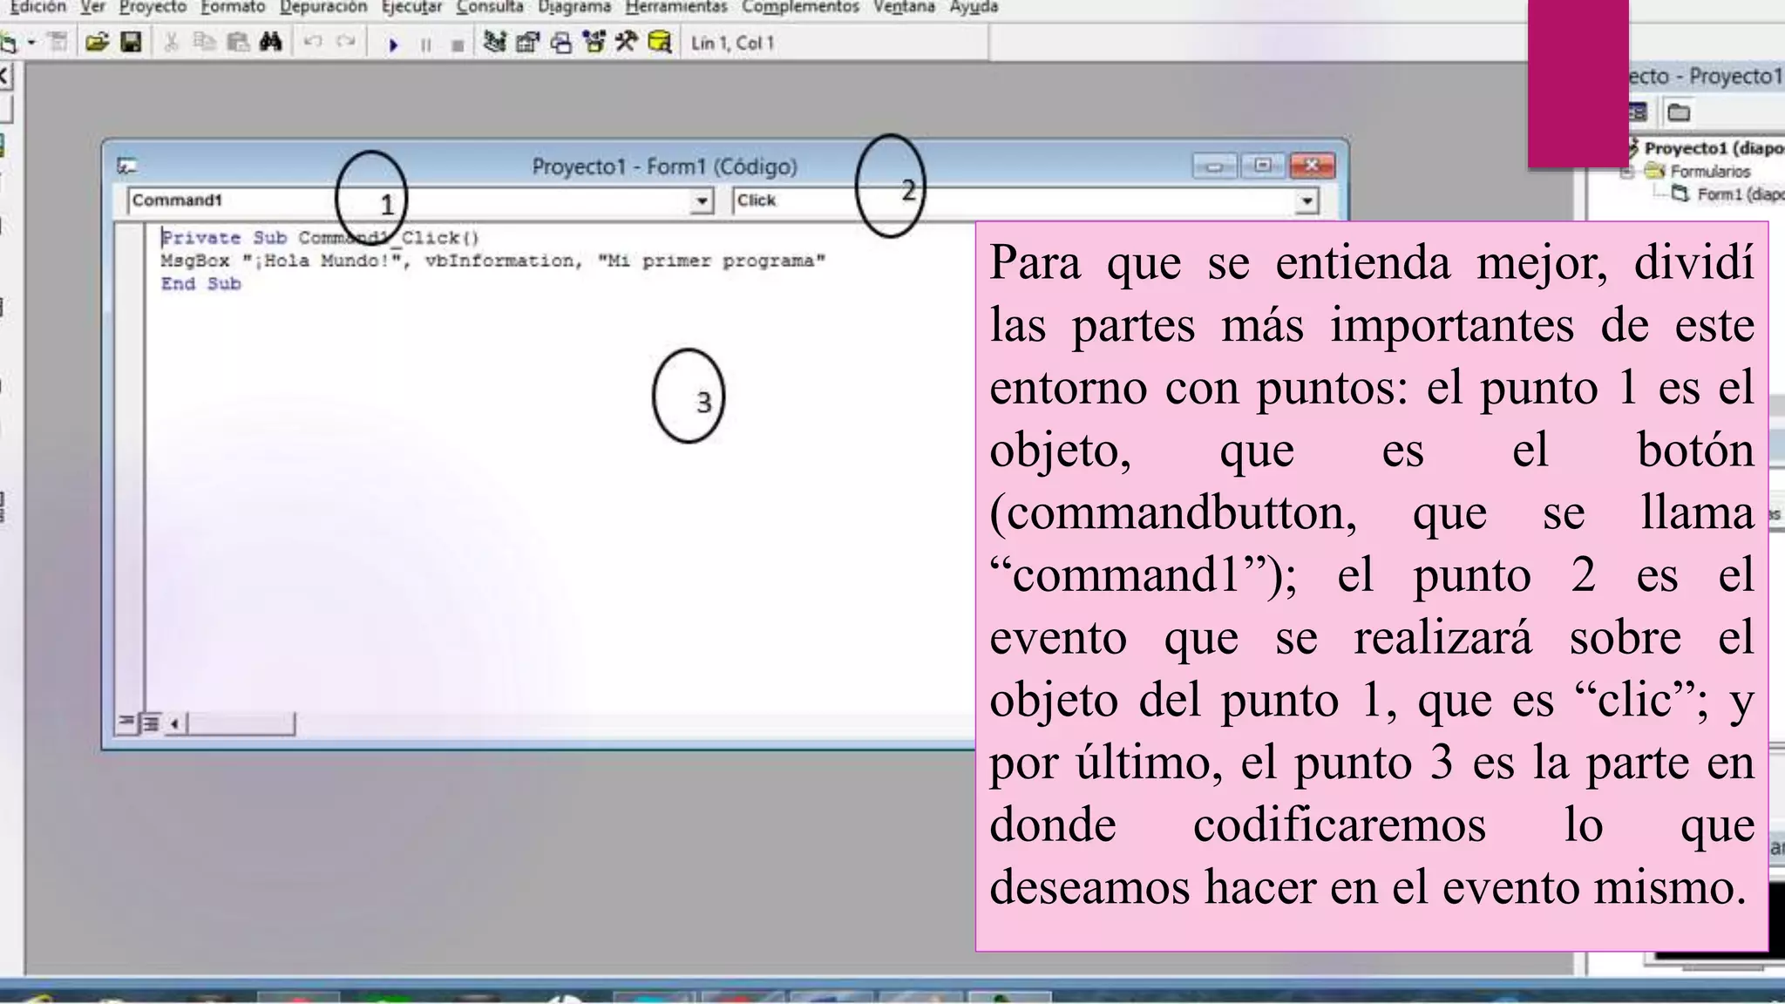1785x1004 pixels.
Task: Open the Diagrama menu
Action: (x=574, y=7)
